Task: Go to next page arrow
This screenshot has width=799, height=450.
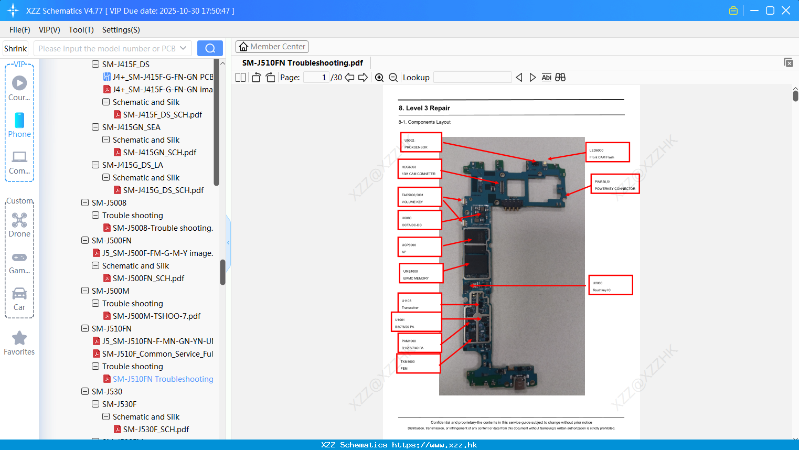Action: click(x=363, y=78)
